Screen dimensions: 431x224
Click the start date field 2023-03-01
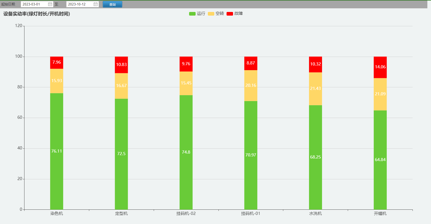37,4
